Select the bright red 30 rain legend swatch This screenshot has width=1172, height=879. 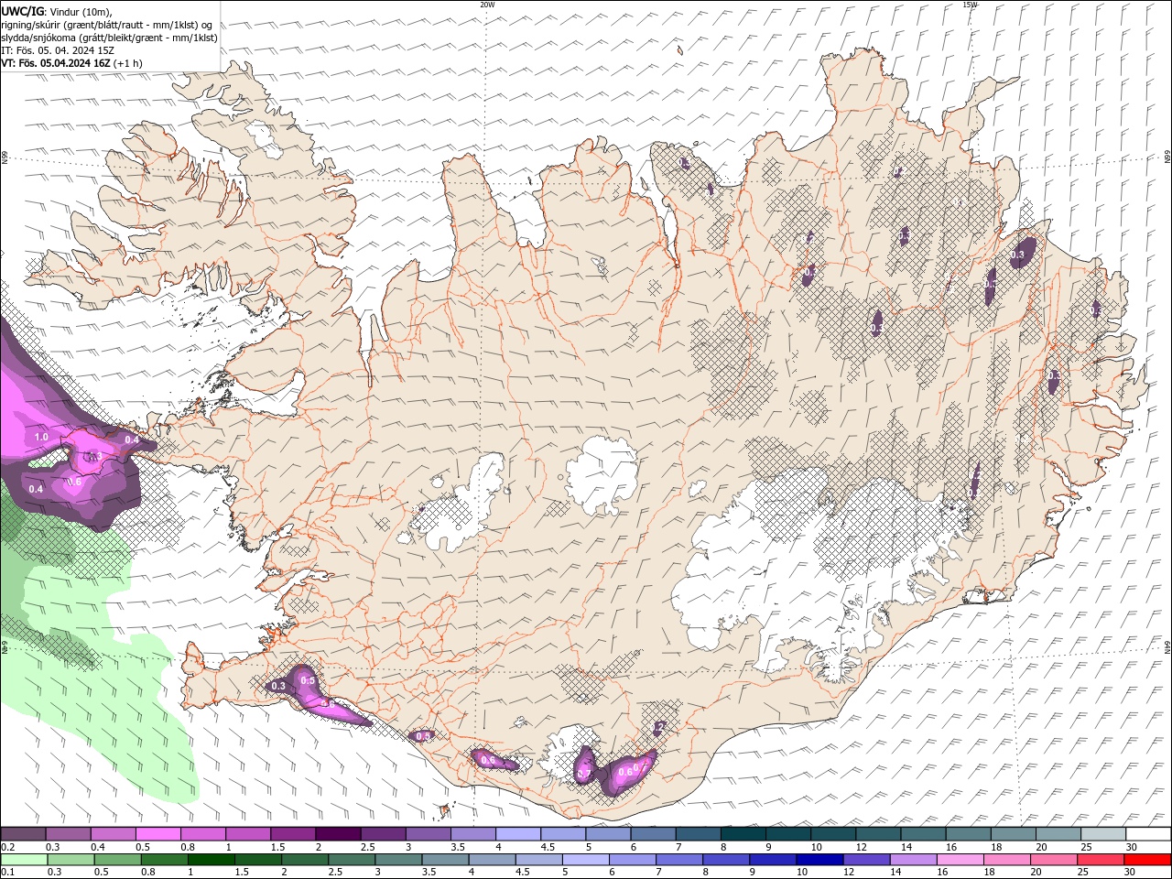[1147, 860]
